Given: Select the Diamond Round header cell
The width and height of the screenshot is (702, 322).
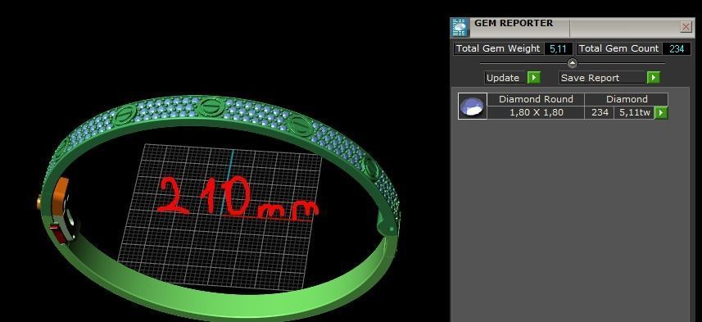Looking at the screenshot, I should click(536, 99).
